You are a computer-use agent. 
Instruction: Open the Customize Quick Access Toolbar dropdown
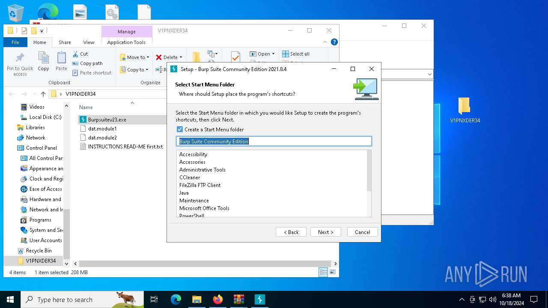tap(42, 31)
